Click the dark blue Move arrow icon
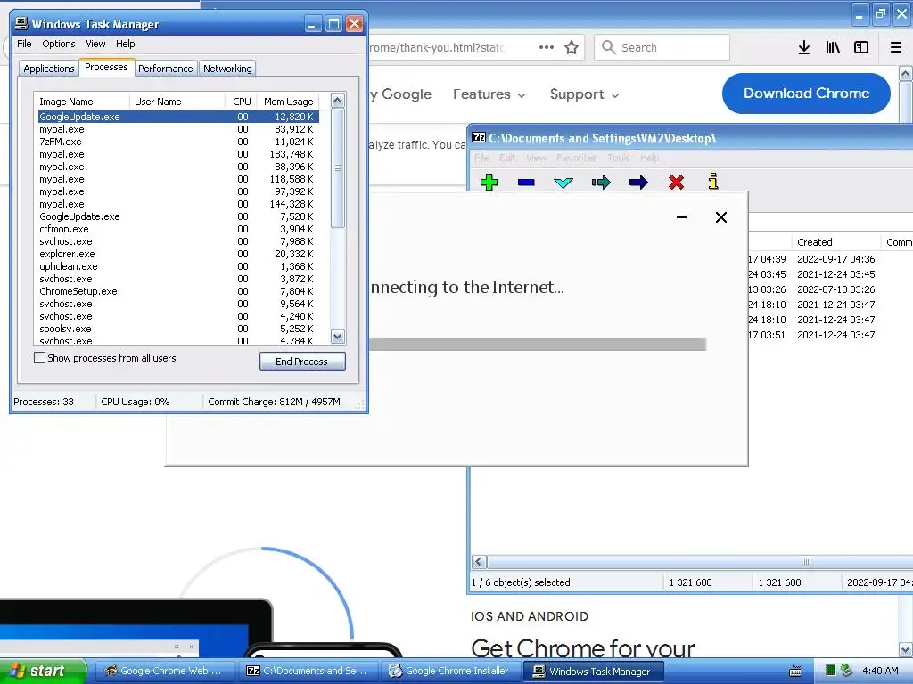 point(638,183)
